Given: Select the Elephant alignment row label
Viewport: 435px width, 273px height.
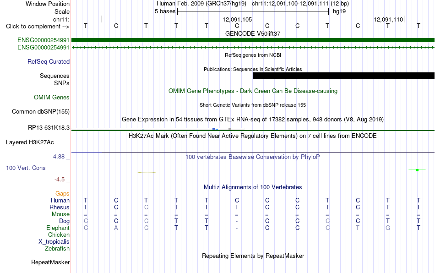Looking at the screenshot, I should click(x=58, y=228).
